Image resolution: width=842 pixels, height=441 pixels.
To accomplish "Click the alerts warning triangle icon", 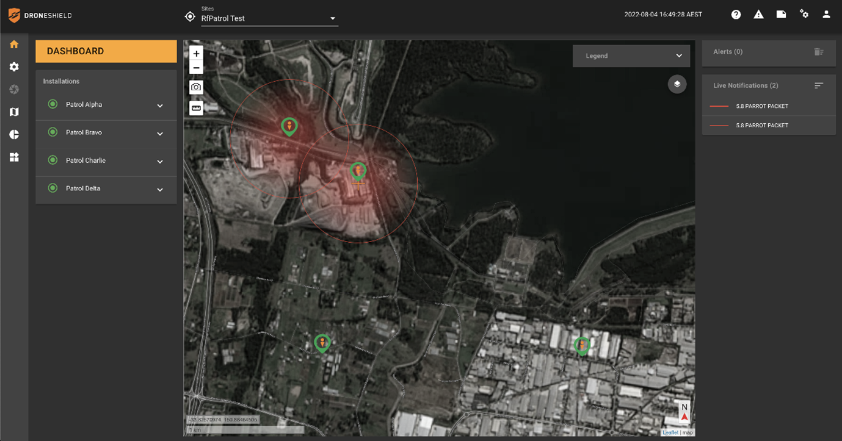I will point(758,13).
